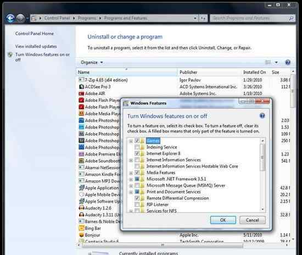Click the Forward navigation arrow button
Image resolution: width=302 pixels, height=255 pixels.
[20, 18]
